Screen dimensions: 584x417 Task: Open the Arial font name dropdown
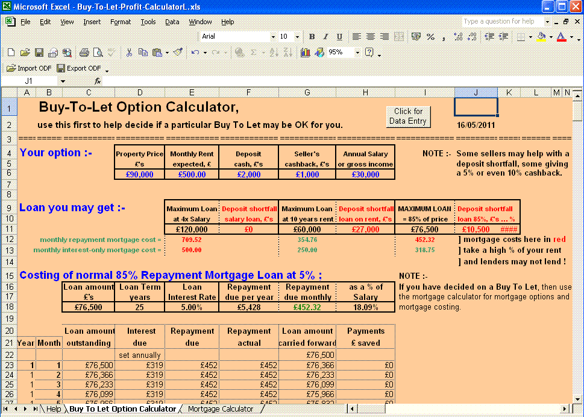273,37
